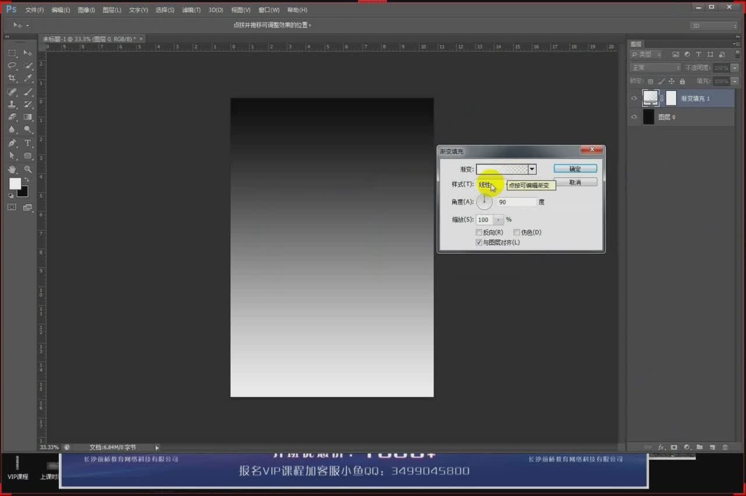Open the 缩放 scale slider dropdown
This screenshot has height=496, width=746.
[x=498, y=220]
